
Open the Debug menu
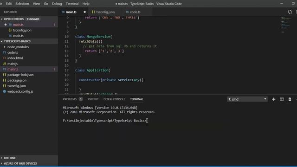click(57, 4)
